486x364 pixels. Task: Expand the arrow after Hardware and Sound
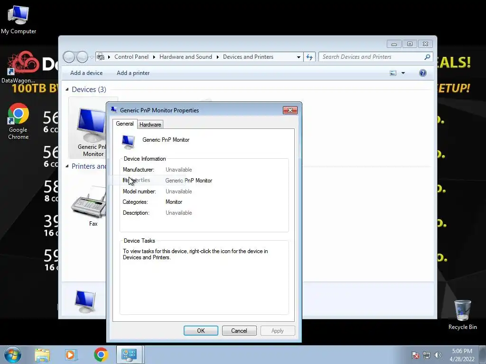point(217,57)
